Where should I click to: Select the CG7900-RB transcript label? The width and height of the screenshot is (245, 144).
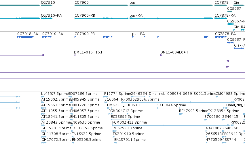[85, 16]
